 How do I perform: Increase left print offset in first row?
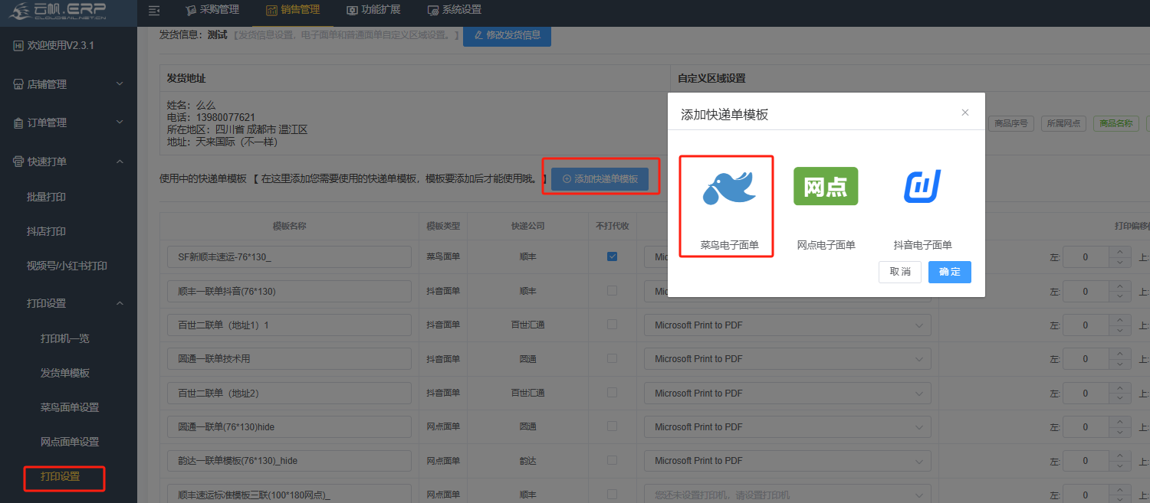[x=1120, y=252]
